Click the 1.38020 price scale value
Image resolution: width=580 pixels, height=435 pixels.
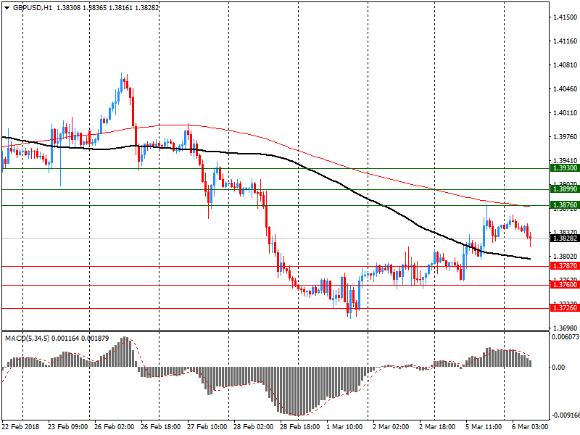coord(565,257)
